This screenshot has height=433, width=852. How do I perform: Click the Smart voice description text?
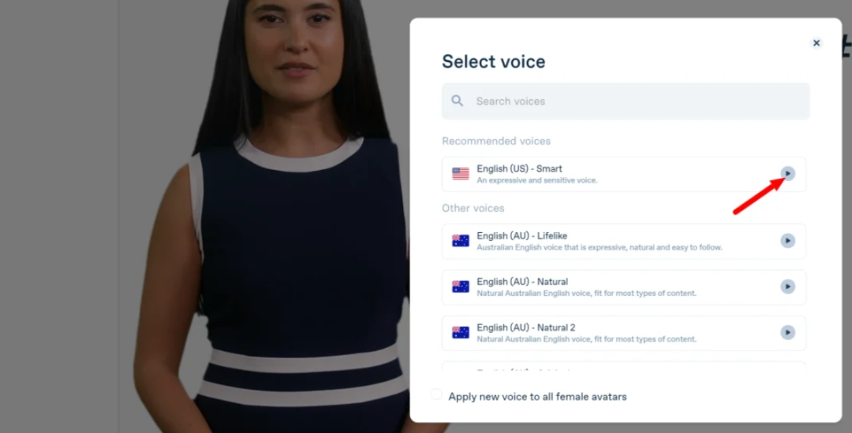coord(537,180)
